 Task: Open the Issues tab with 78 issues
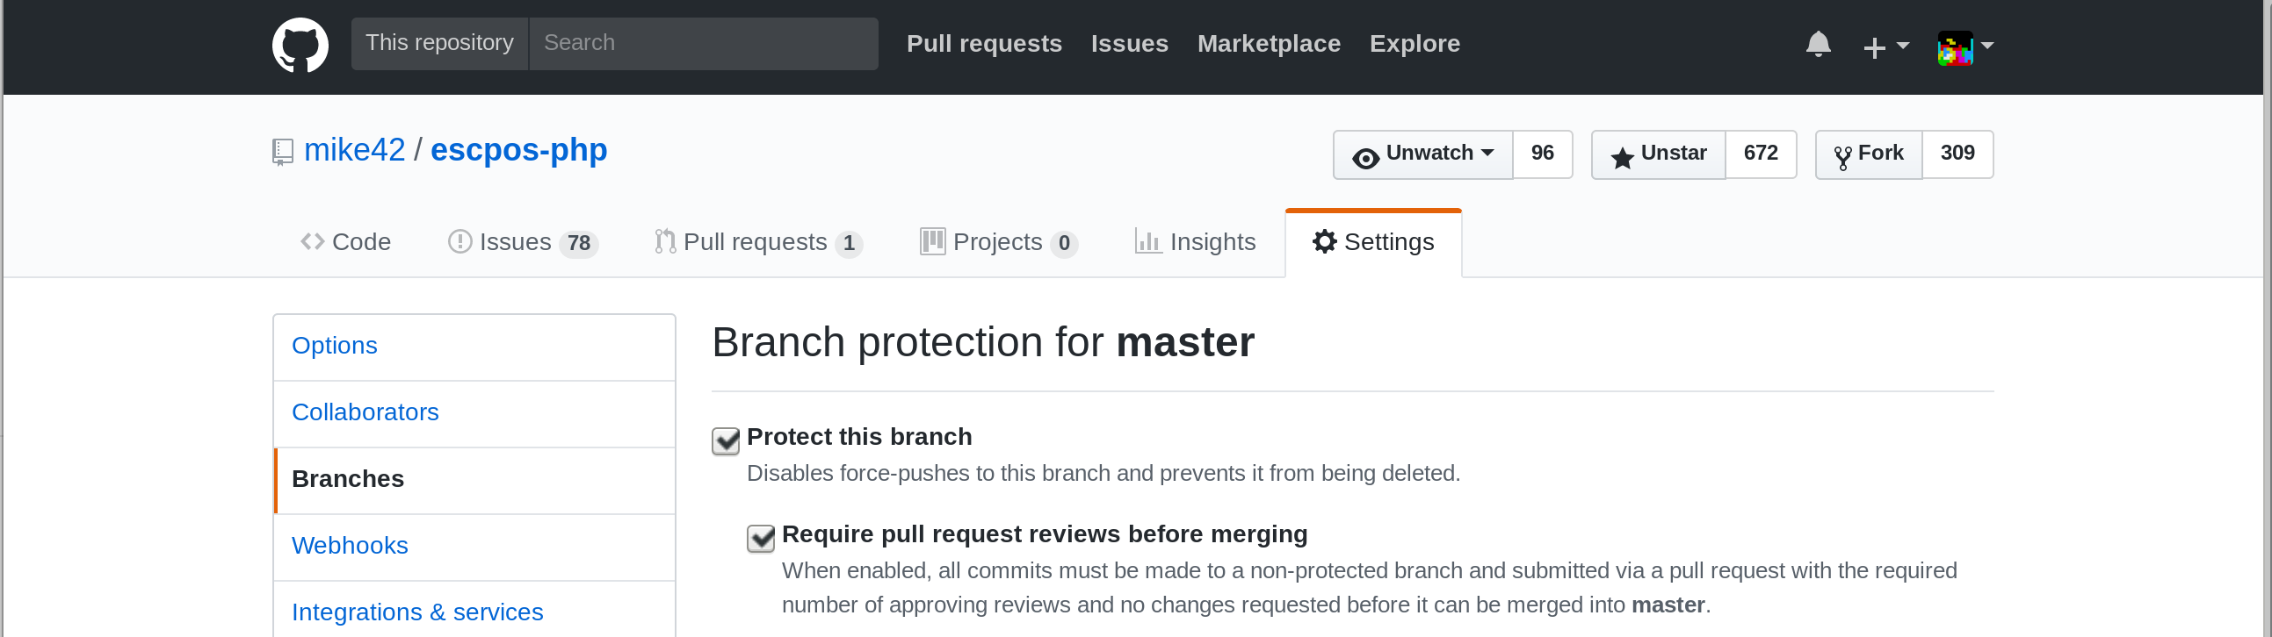[522, 242]
